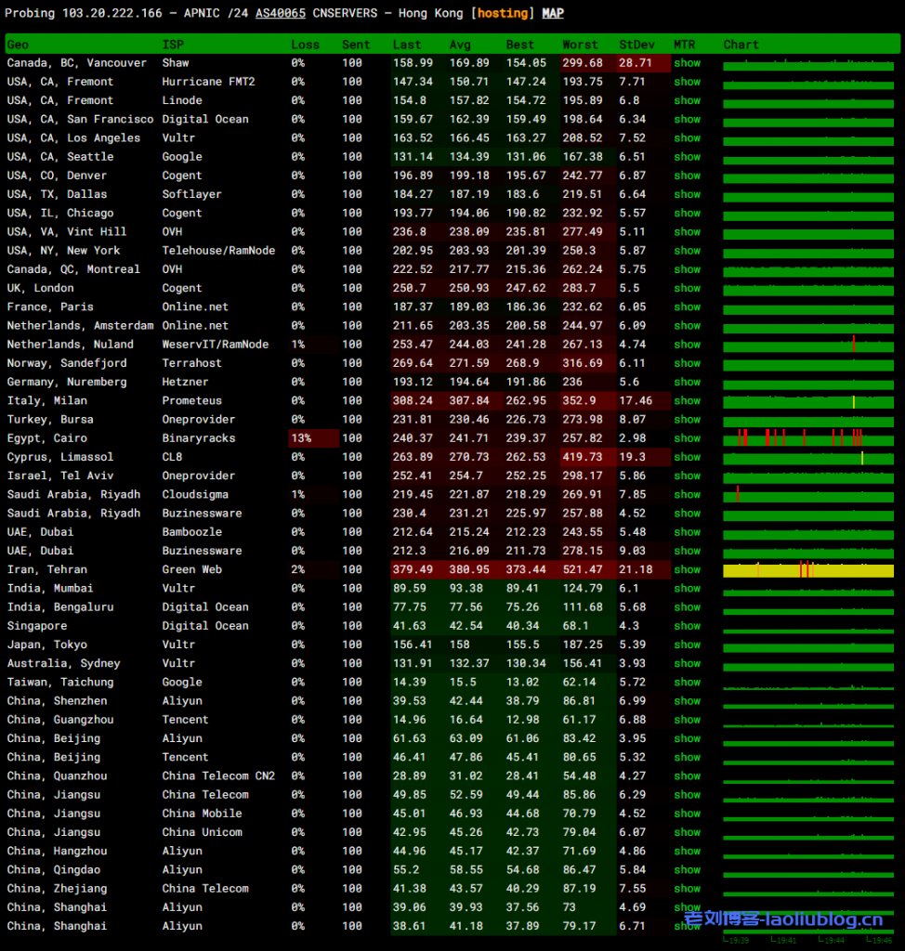Click the Geo column header

(x=18, y=45)
